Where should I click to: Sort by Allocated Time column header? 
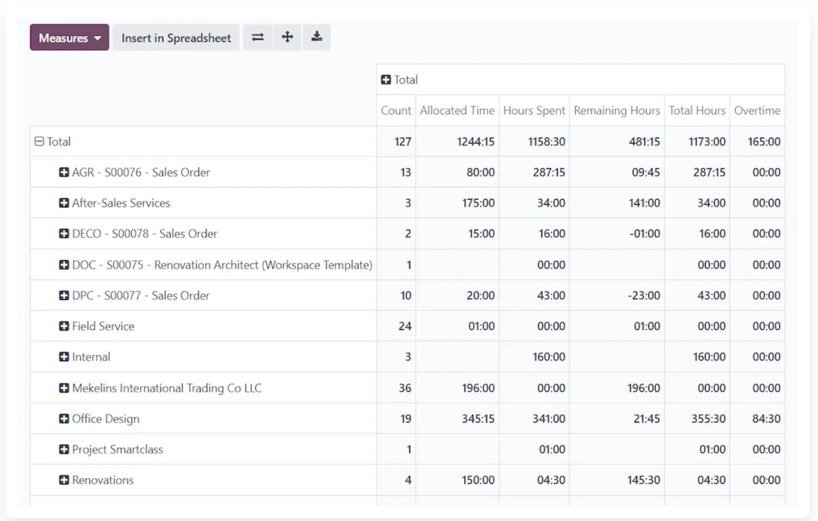pyautogui.click(x=458, y=111)
